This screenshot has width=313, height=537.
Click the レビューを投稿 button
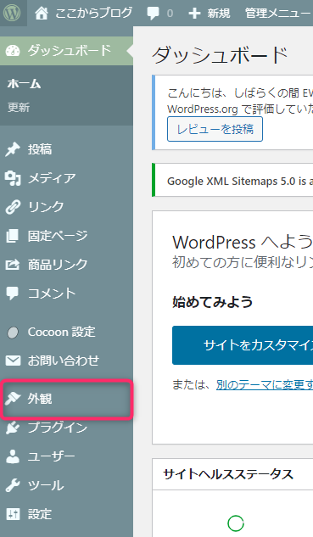point(215,129)
